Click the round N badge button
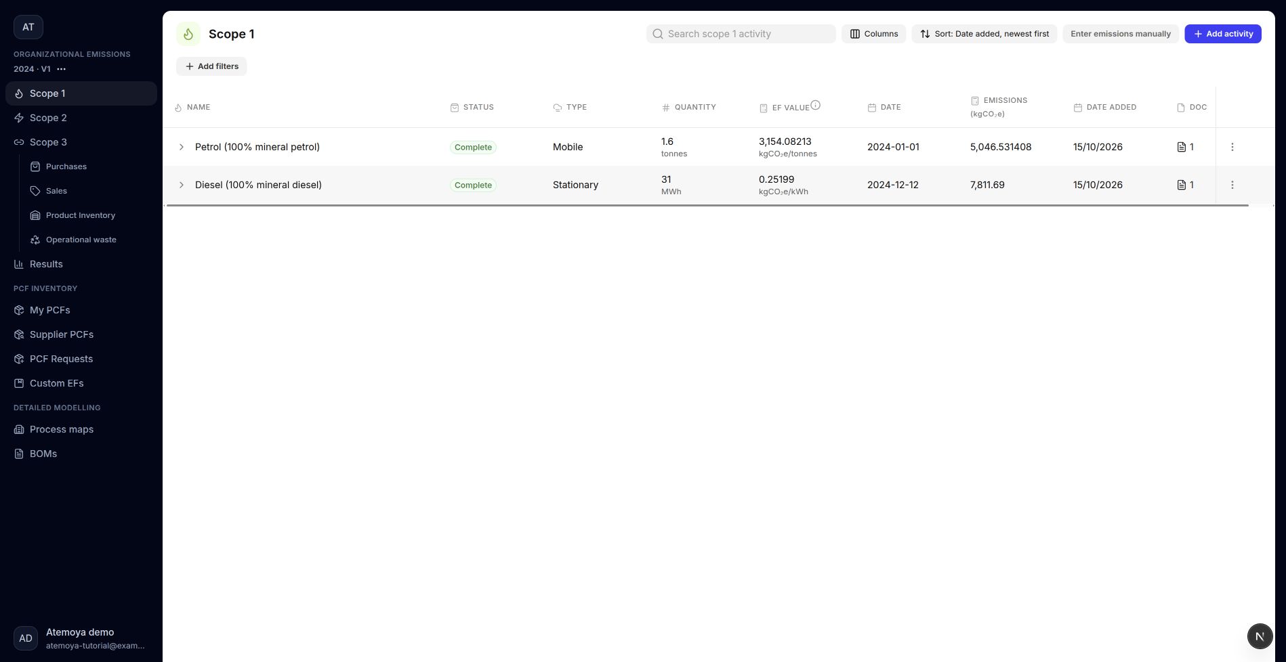Image resolution: width=1286 pixels, height=662 pixels. 1260,636
